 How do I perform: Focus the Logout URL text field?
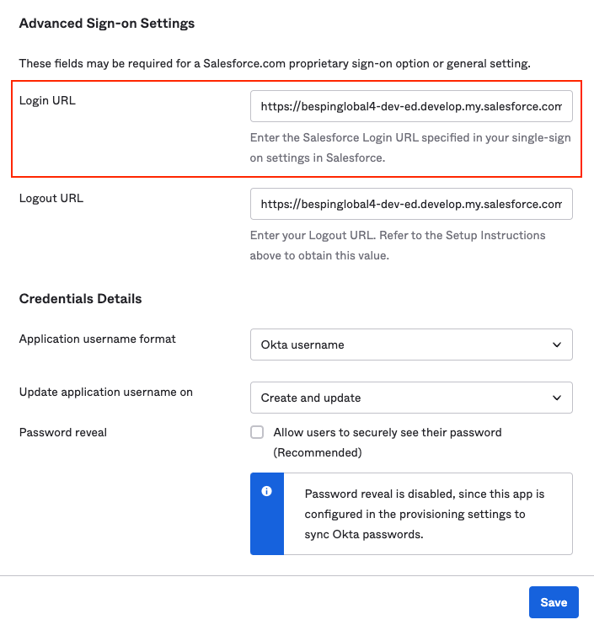point(411,204)
